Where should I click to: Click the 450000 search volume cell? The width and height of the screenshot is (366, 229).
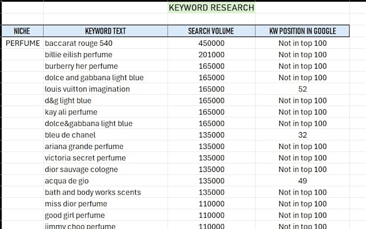(x=211, y=43)
